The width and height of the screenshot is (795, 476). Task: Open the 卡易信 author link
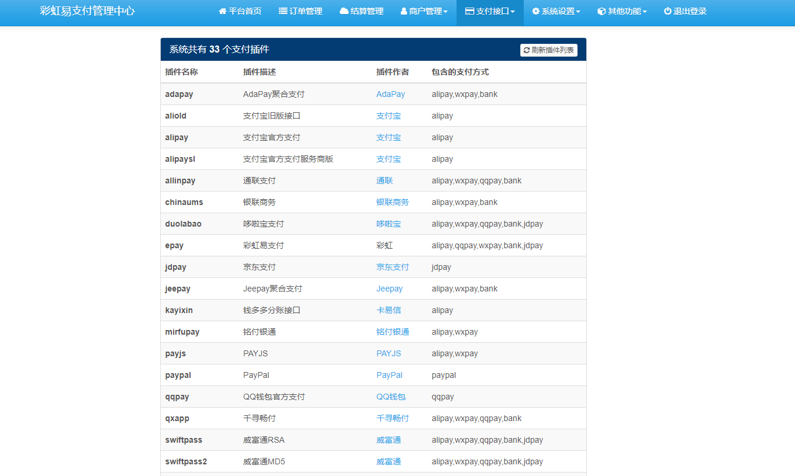[389, 310]
